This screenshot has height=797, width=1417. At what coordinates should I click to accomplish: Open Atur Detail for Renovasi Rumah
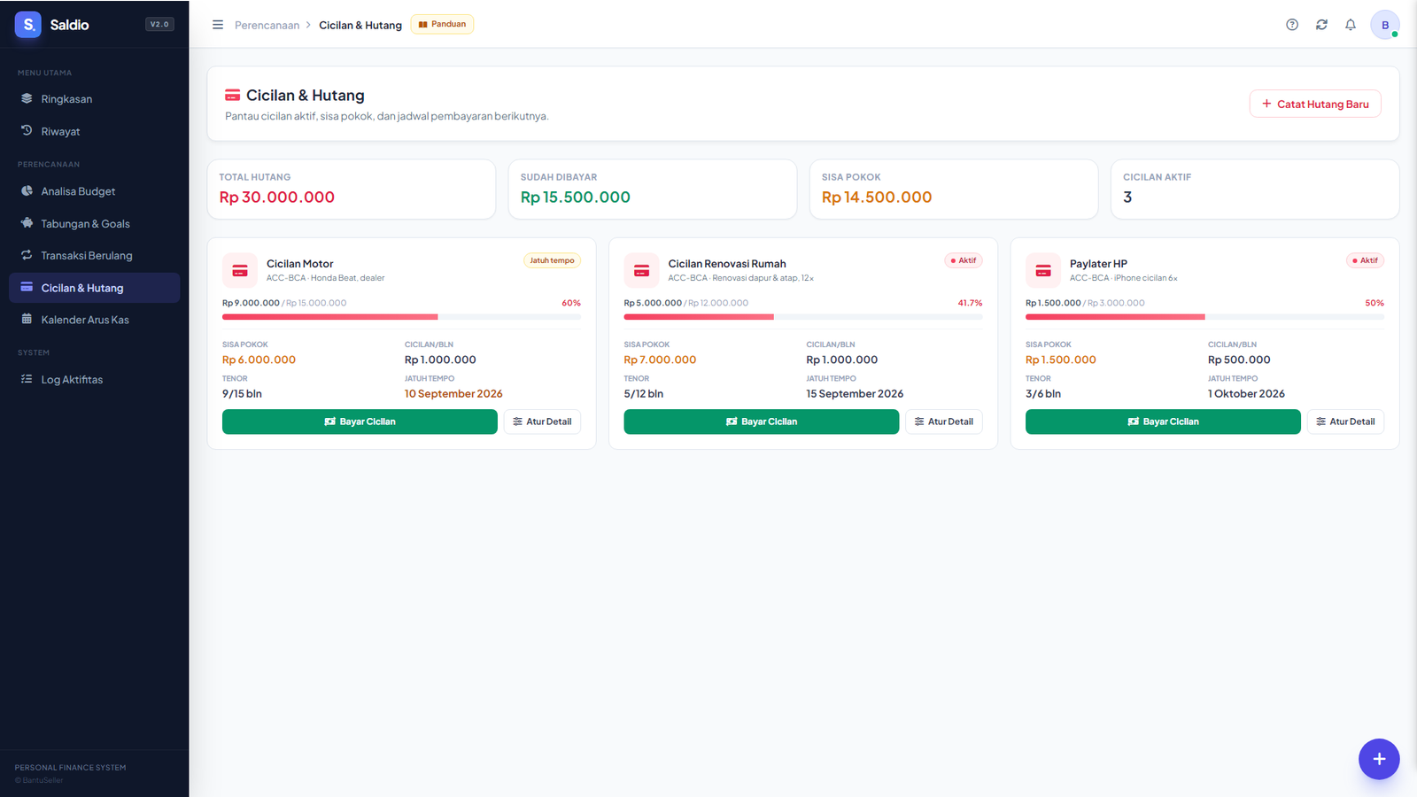tap(944, 422)
